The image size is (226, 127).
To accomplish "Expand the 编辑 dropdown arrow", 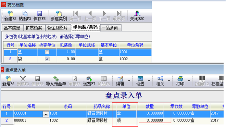I will coord(129,81).
